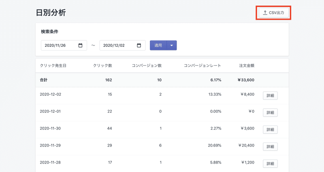Open calendar picker for end date 2020/12/02

pyautogui.click(x=139, y=45)
